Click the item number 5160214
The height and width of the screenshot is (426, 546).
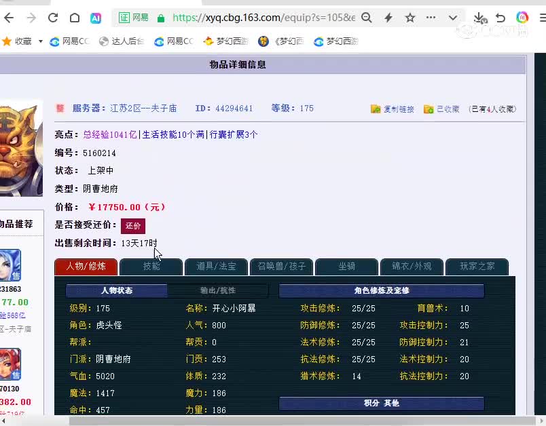click(x=99, y=153)
